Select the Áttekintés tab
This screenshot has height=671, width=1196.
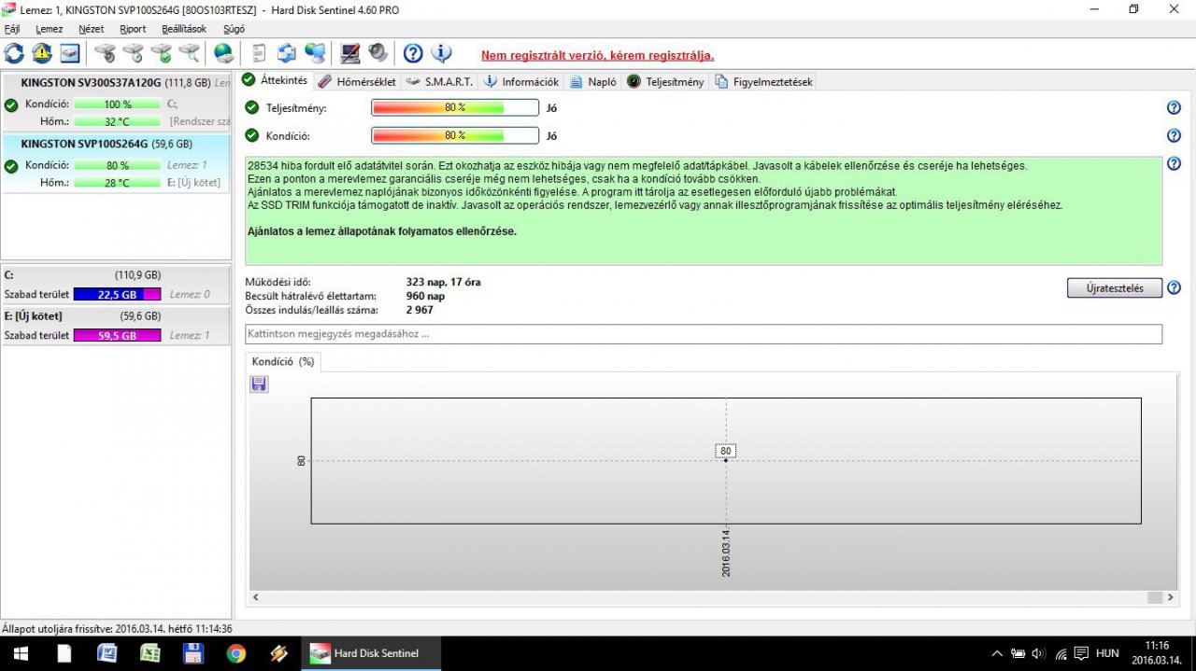coord(275,80)
